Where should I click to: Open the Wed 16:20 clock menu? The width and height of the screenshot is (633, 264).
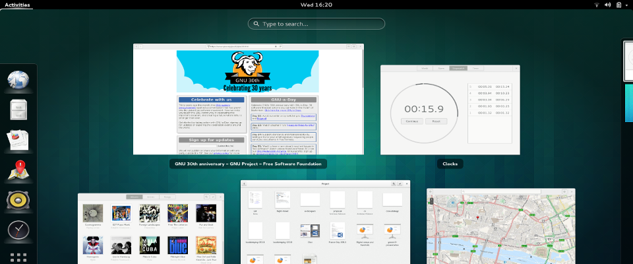pyautogui.click(x=316, y=5)
